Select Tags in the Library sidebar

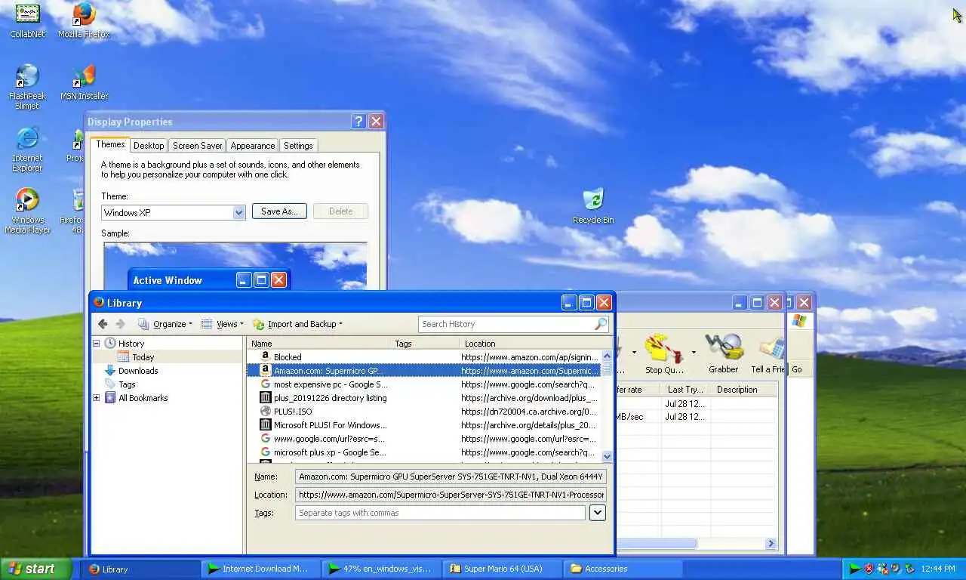[127, 384]
